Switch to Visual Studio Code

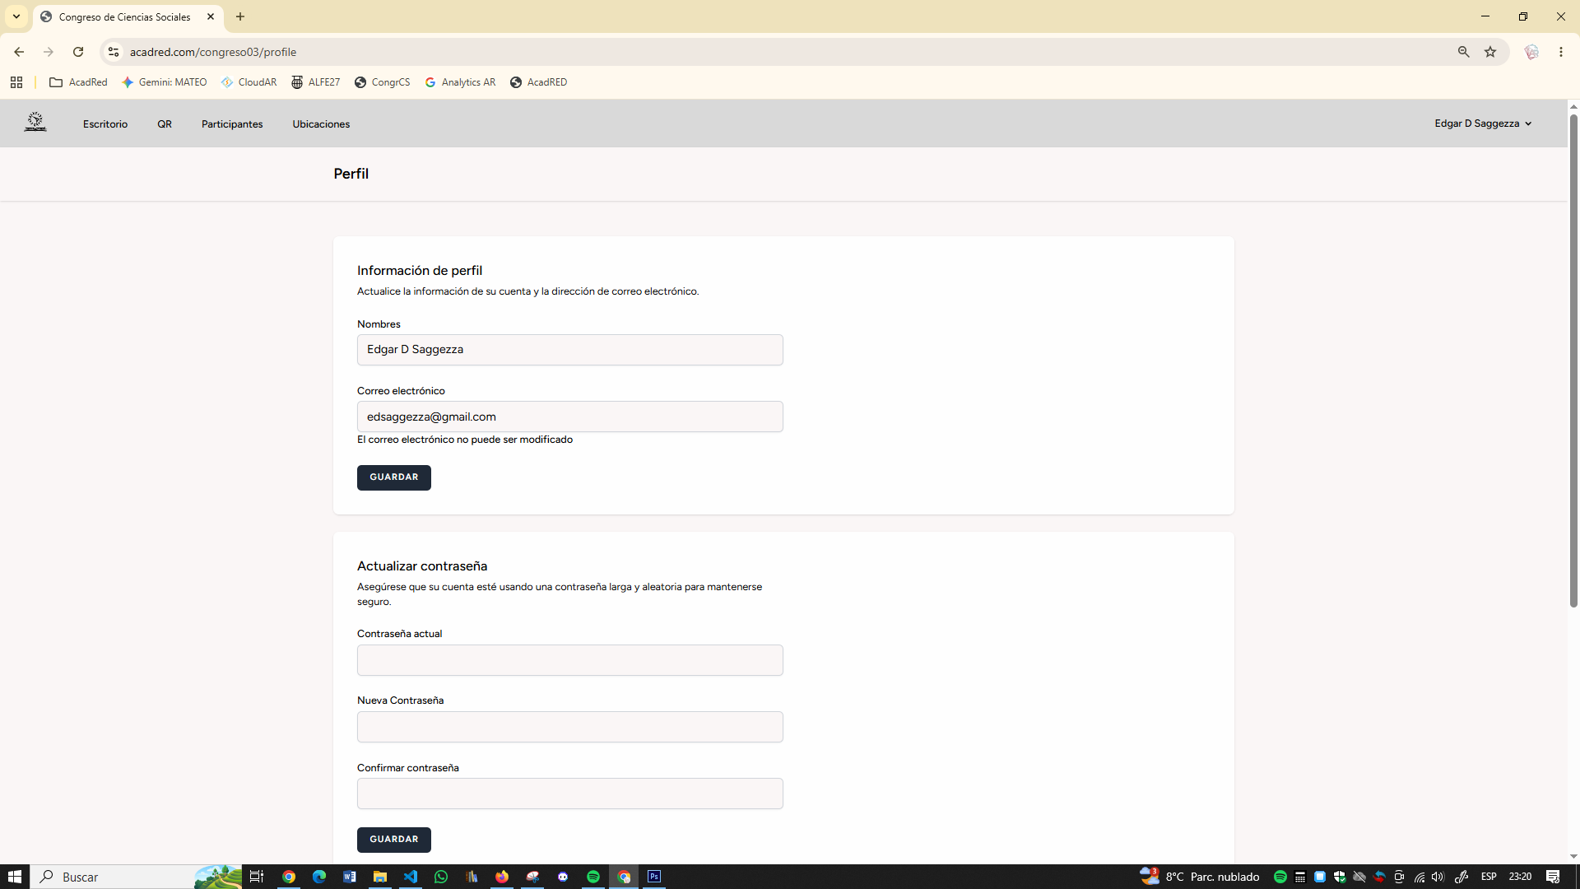411,877
